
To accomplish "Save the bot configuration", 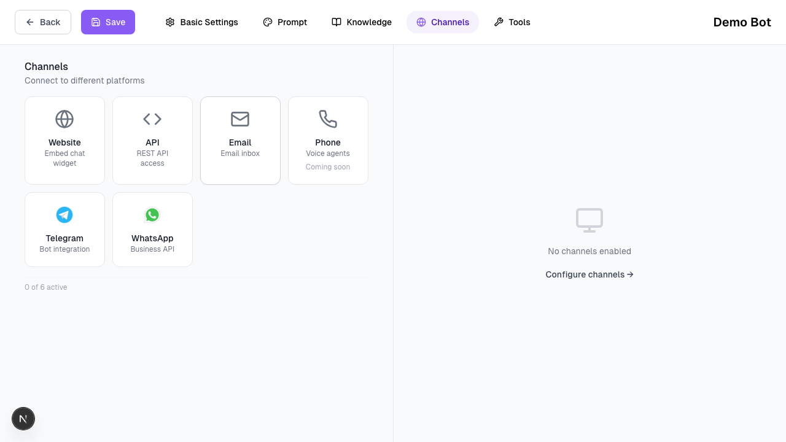I will pos(108,22).
